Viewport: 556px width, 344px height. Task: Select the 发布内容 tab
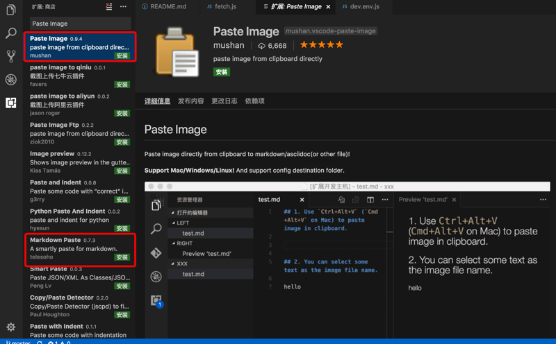(190, 101)
